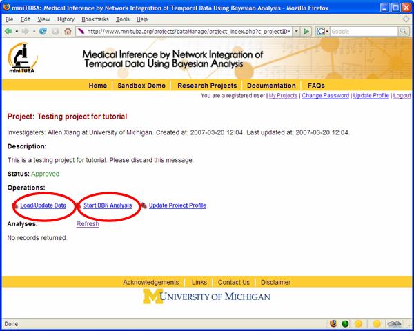The width and height of the screenshot is (414, 331).
Task: Close the Firefox window
Action: (x=406, y=8)
